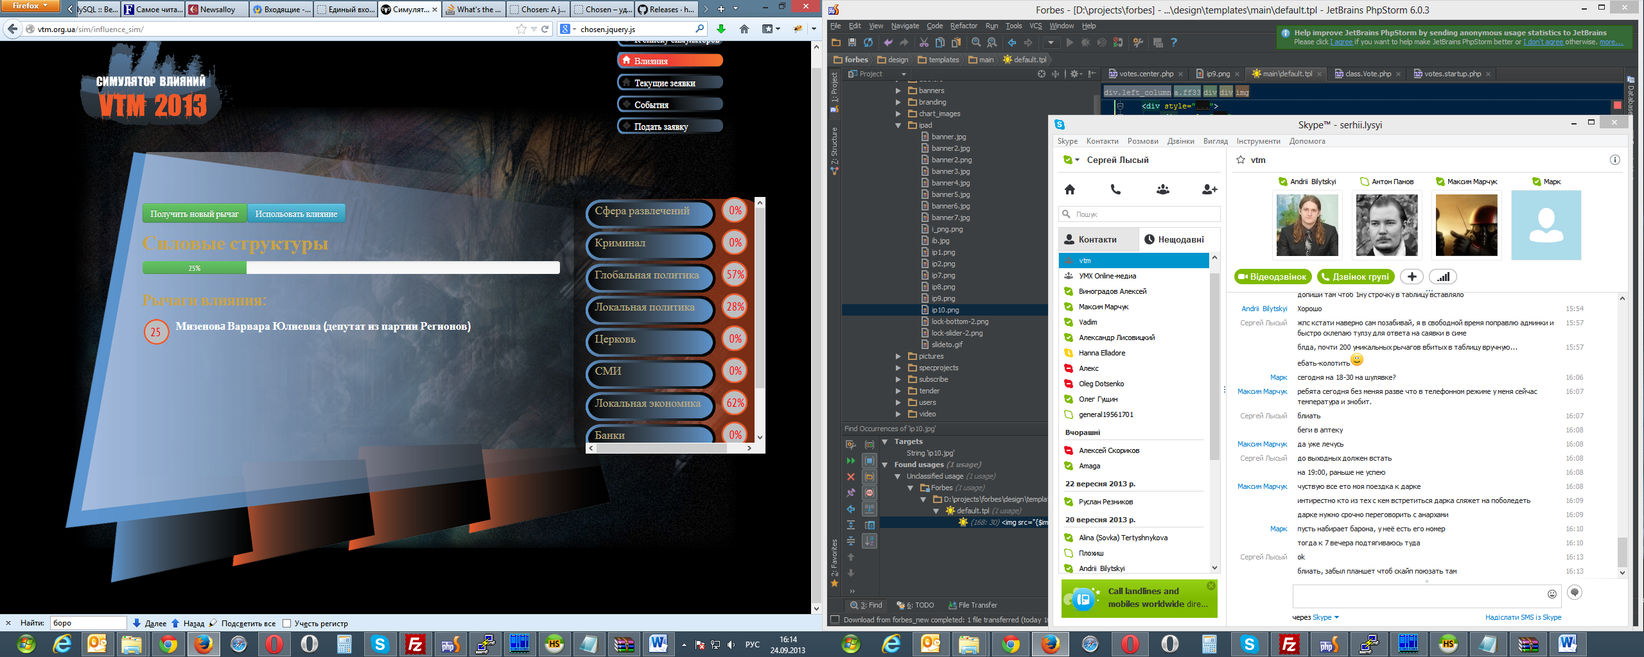Viewport: 1644px width, 657px height.
Task: Collapse Found usages node in Find panel
Action: (x=885, y=465)
